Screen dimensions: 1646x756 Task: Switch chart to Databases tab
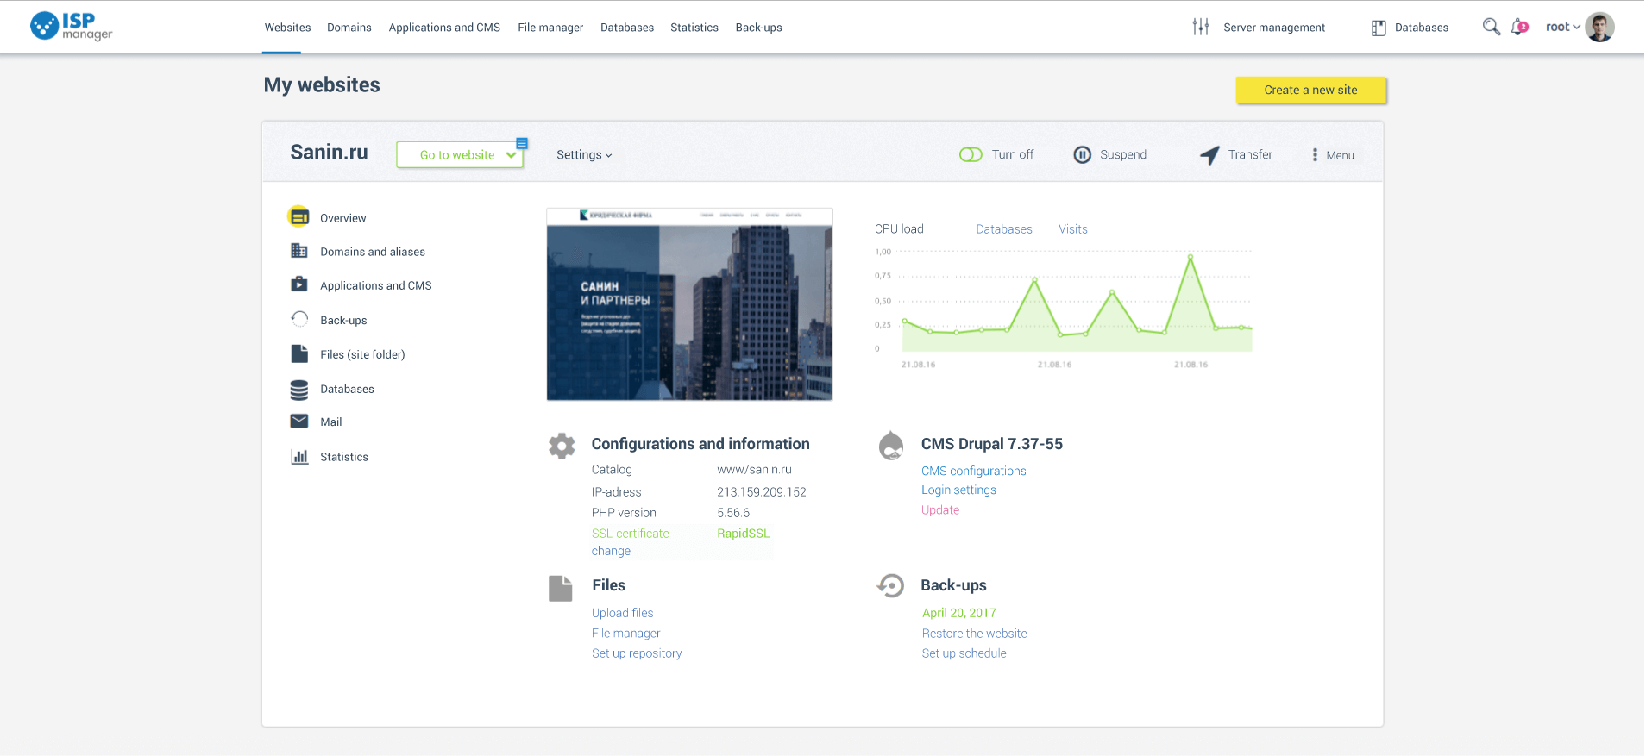[x=1004, y=229]
